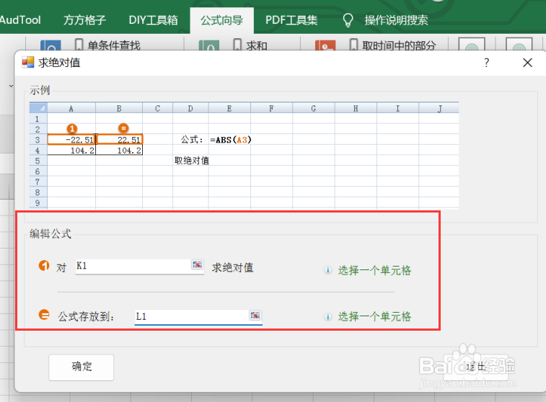Click the 公式存放到 label
546x402 pixels.
86,316
